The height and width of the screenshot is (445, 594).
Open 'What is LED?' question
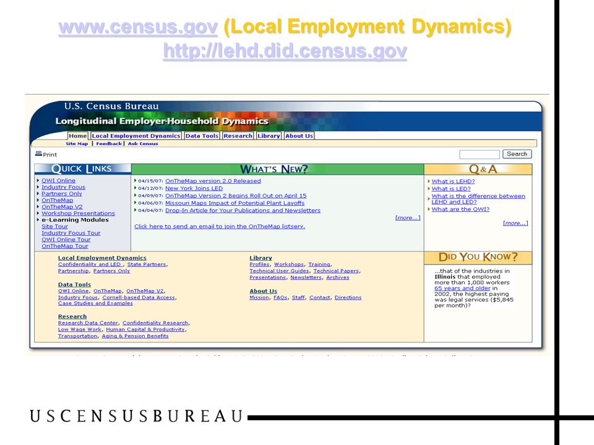coord(451,189)
